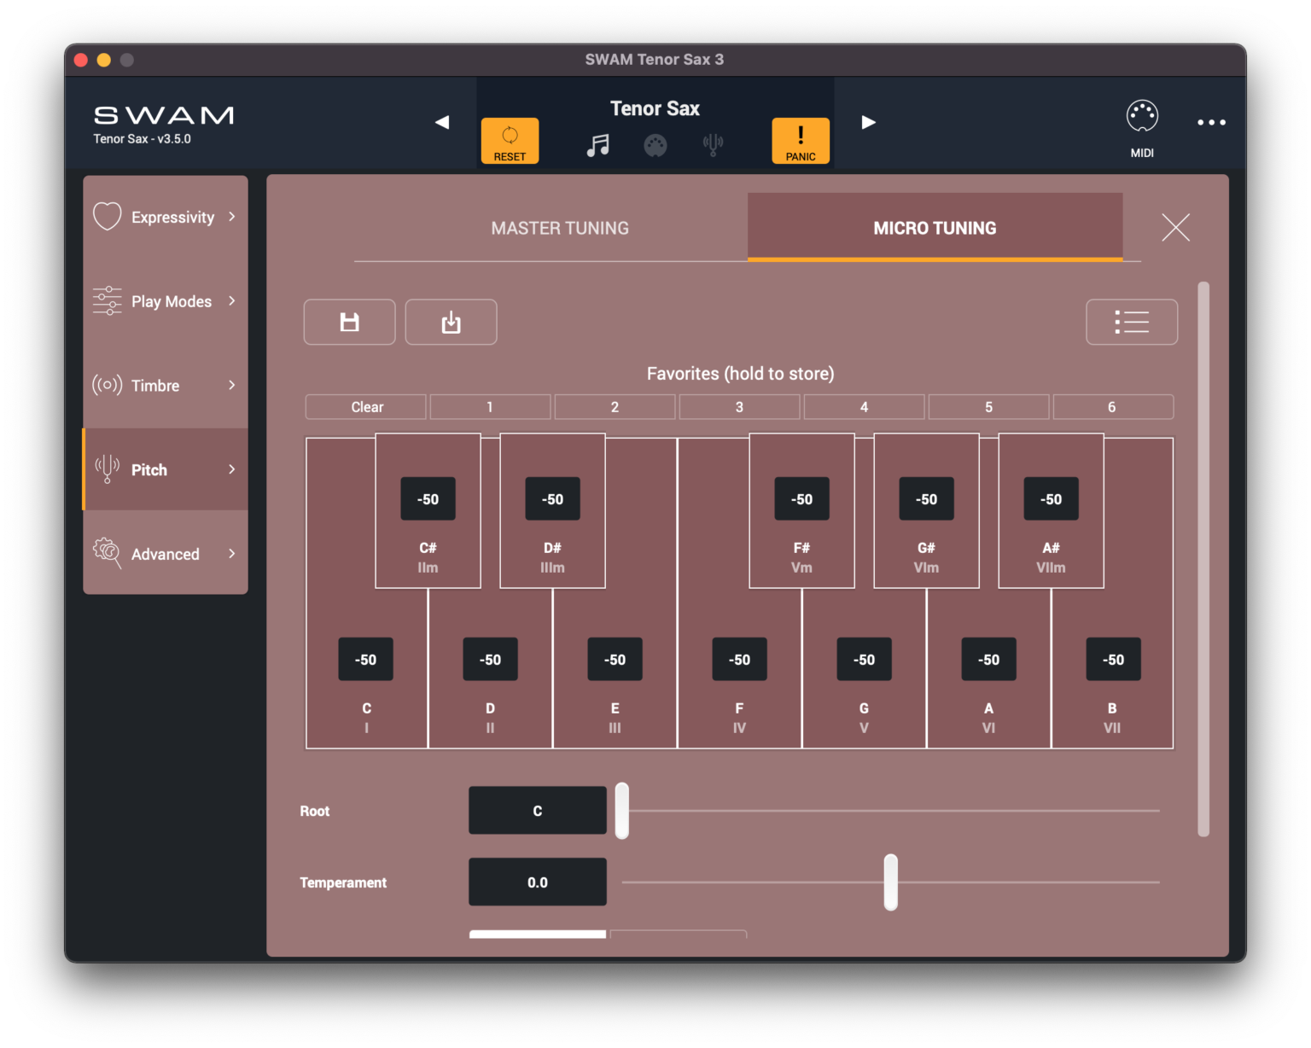
Task: Select the tuning fork icon near Tenor Sax
Action: click(x=713, y=143)
